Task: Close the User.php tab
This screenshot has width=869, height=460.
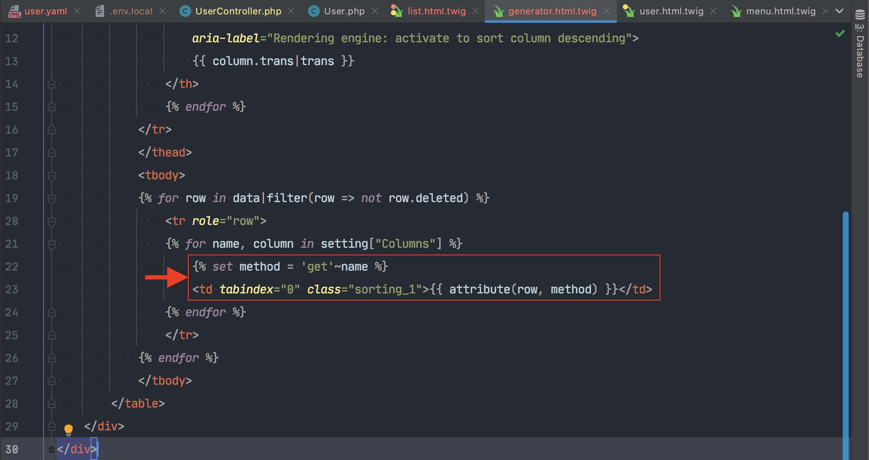Action: point(375,11)
